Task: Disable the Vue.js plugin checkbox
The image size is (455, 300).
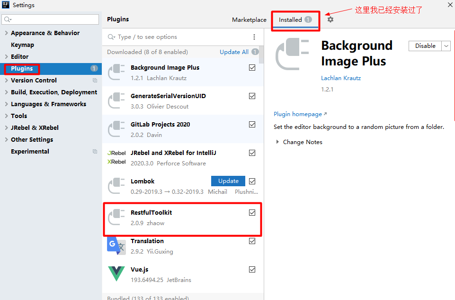Action: [x=252, y=270]
